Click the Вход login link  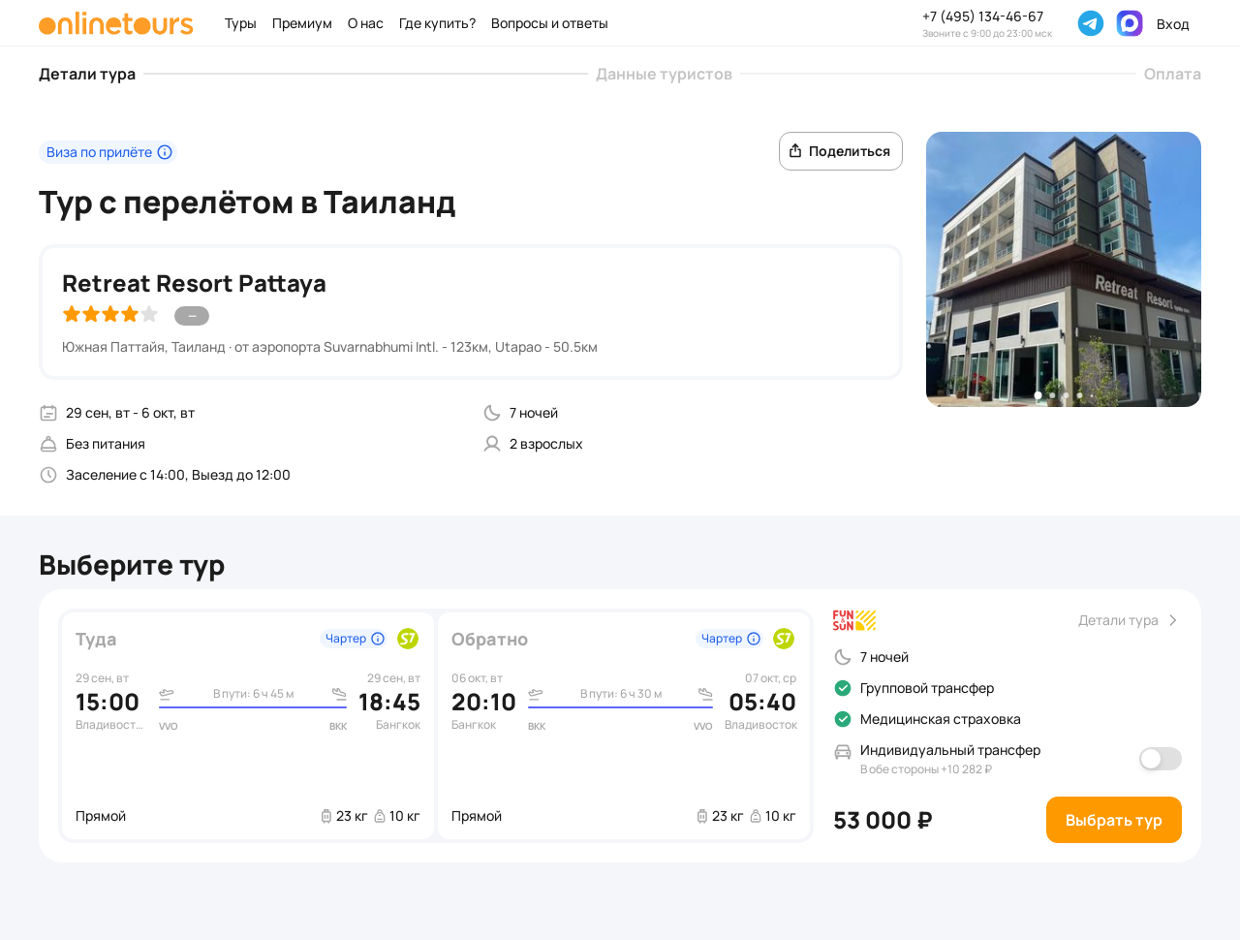1172,24
